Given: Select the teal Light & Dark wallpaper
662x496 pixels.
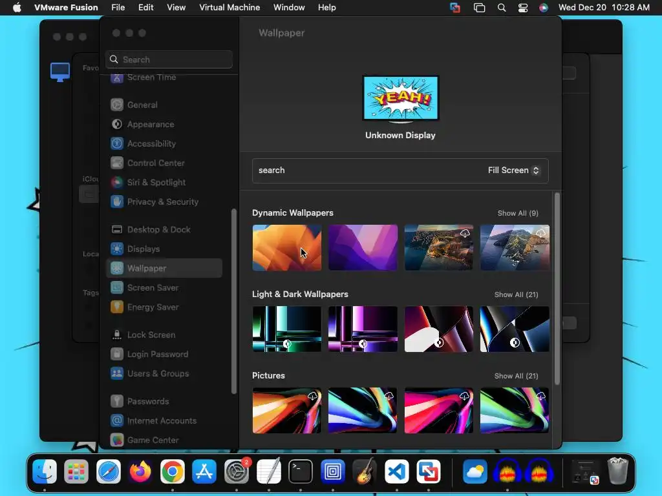Looking at the screenshot, I should pos(287,329).
